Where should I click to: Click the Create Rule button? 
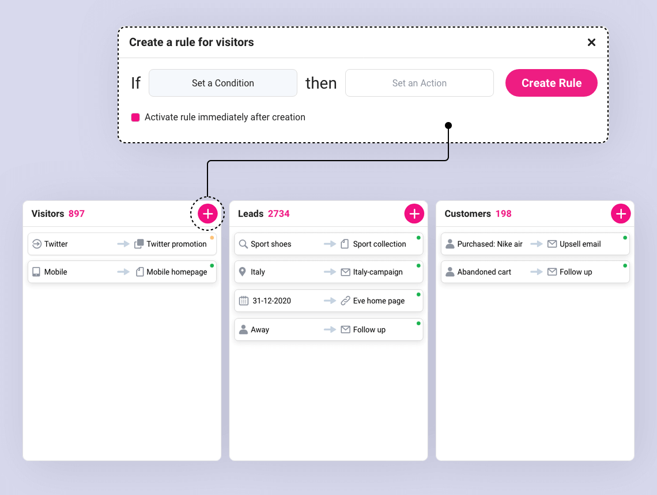[x=551, y=83]
